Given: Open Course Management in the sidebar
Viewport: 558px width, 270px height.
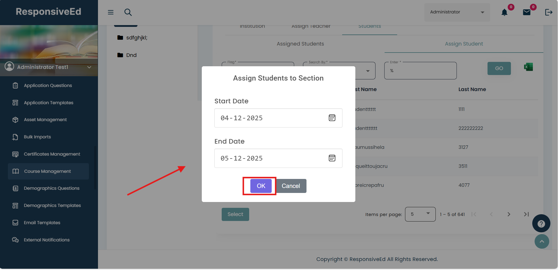Looking at the screenshot, I should coord(48,171).
